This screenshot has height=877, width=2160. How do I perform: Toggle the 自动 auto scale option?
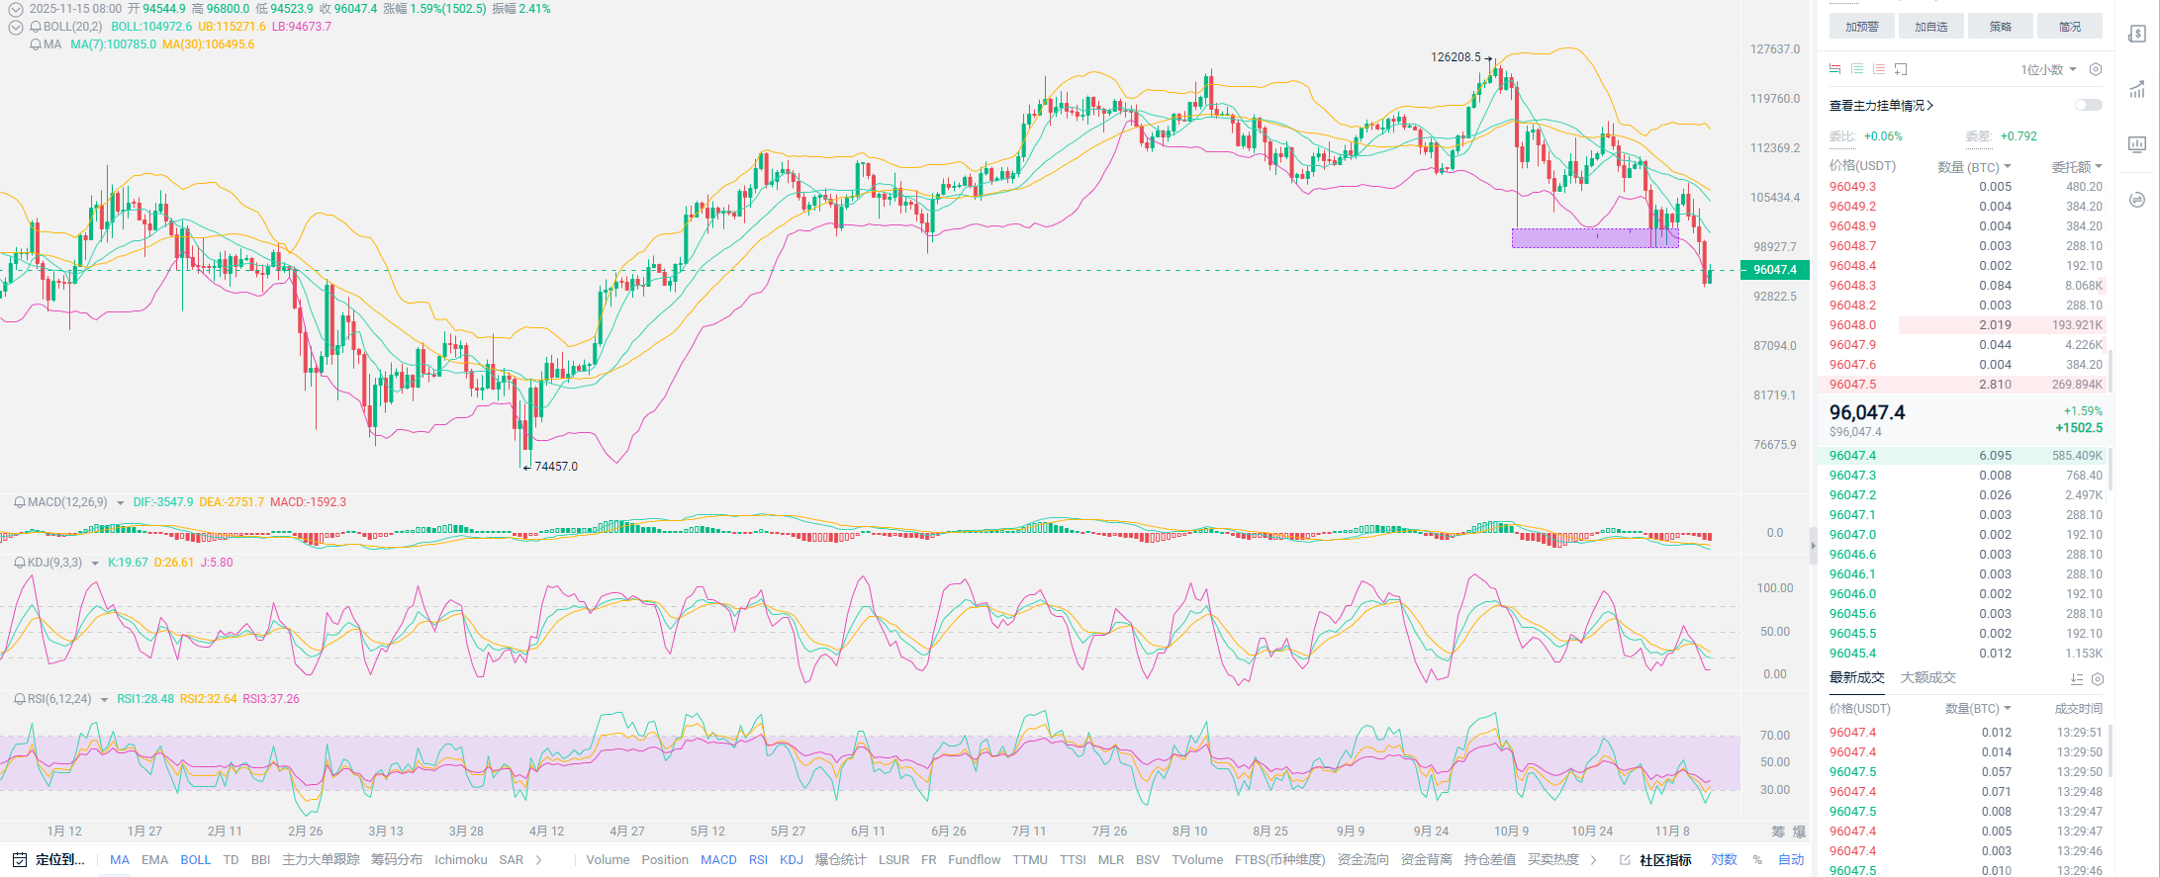point(1791,860)
